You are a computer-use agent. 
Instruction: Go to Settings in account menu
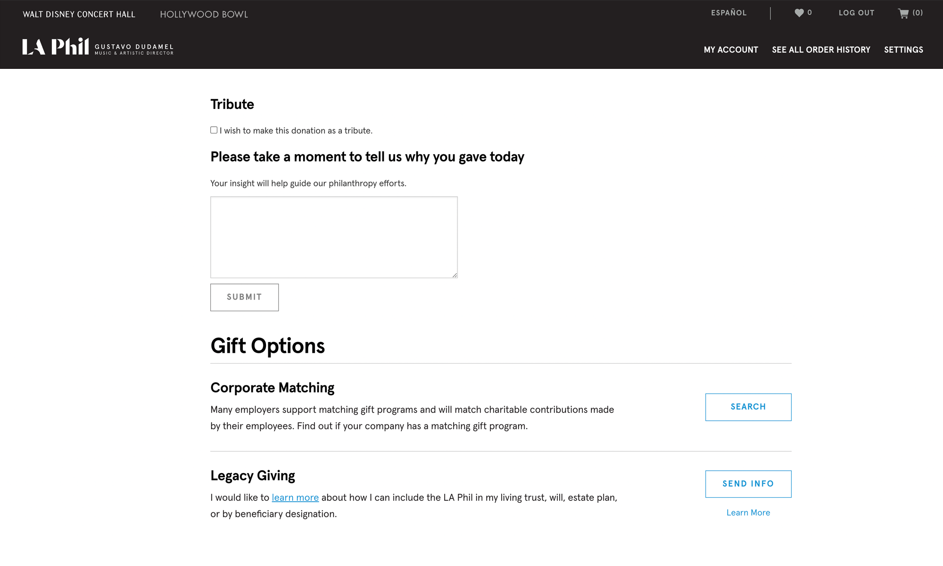click(903, 50)
